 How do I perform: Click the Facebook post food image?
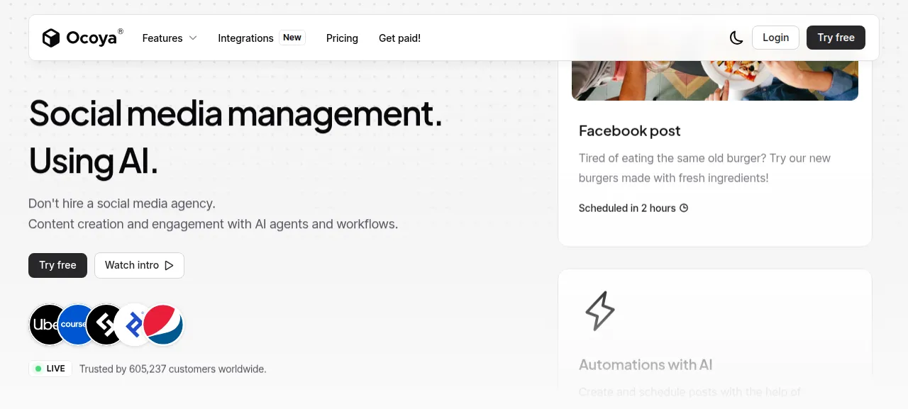click(715, 80)
